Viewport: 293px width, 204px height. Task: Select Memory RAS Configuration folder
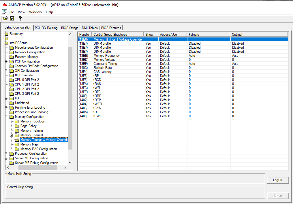(39, 149)
